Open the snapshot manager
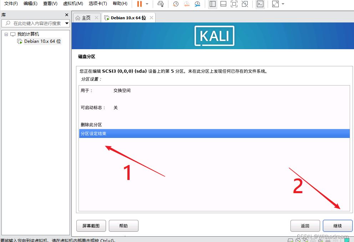The image size is (354, 242). pyautogui.click(x=197, y=4)
